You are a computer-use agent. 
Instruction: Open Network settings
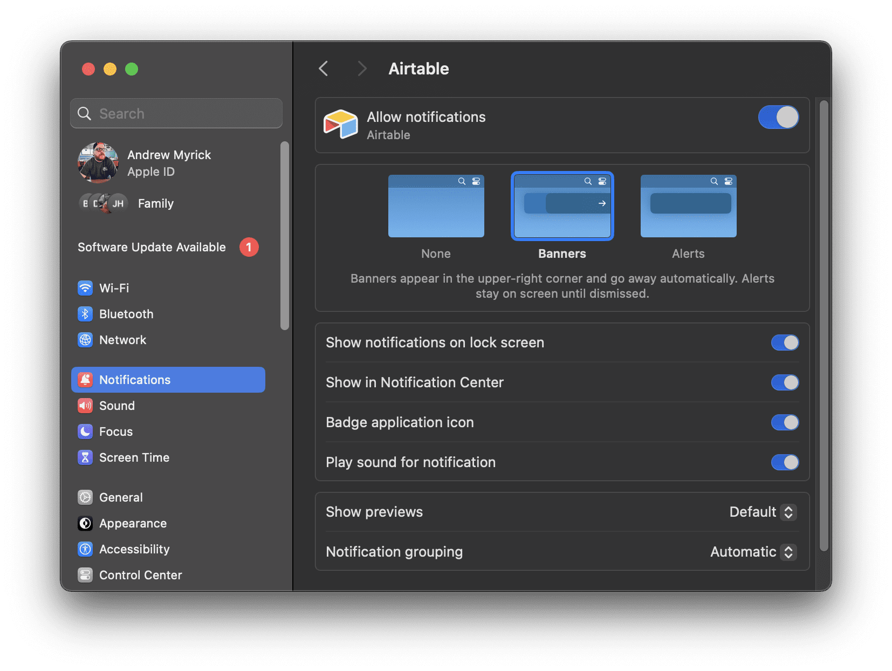click(168, 340)
